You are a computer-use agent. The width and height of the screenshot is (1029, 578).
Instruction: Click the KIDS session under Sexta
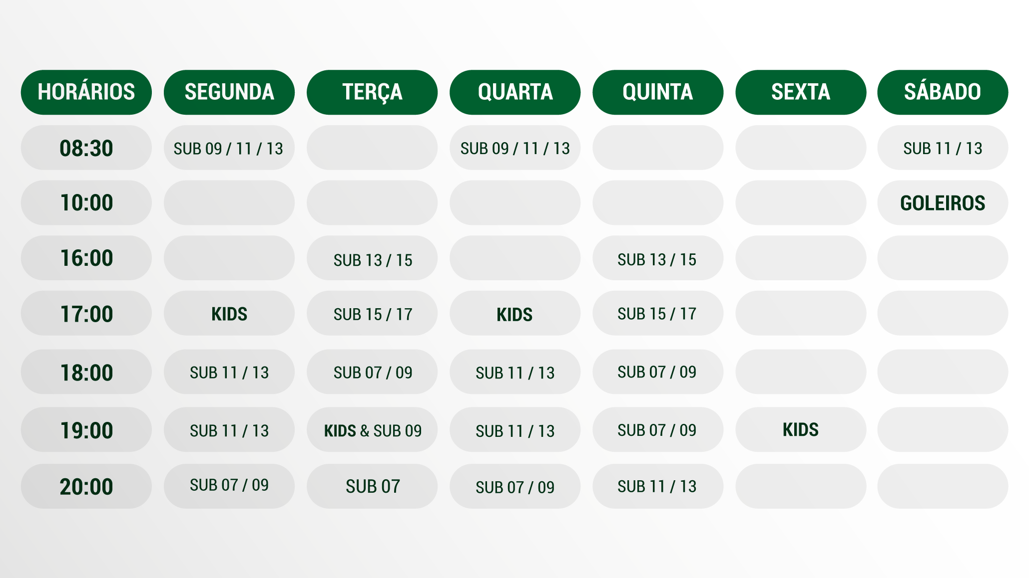click(800, 430)
